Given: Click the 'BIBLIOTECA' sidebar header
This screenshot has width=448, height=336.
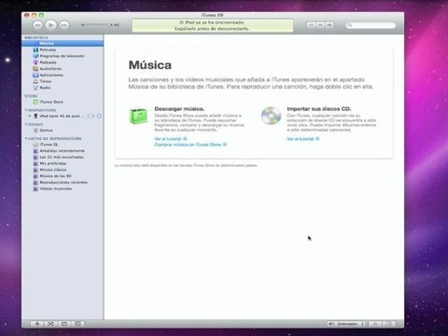Looking at the screenshot, I should (x=36, y=37).
